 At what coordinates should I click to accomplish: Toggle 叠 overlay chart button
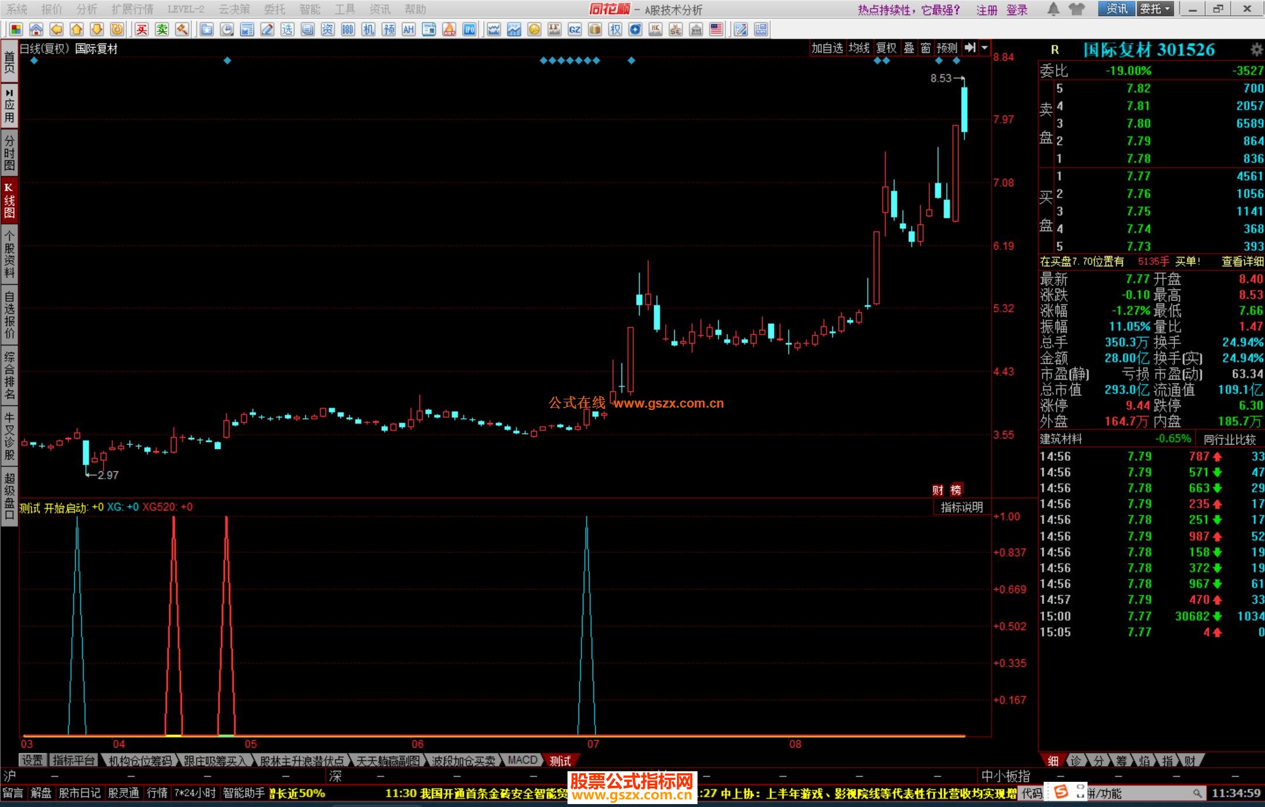pyautogui.click(x=909, y=48)
